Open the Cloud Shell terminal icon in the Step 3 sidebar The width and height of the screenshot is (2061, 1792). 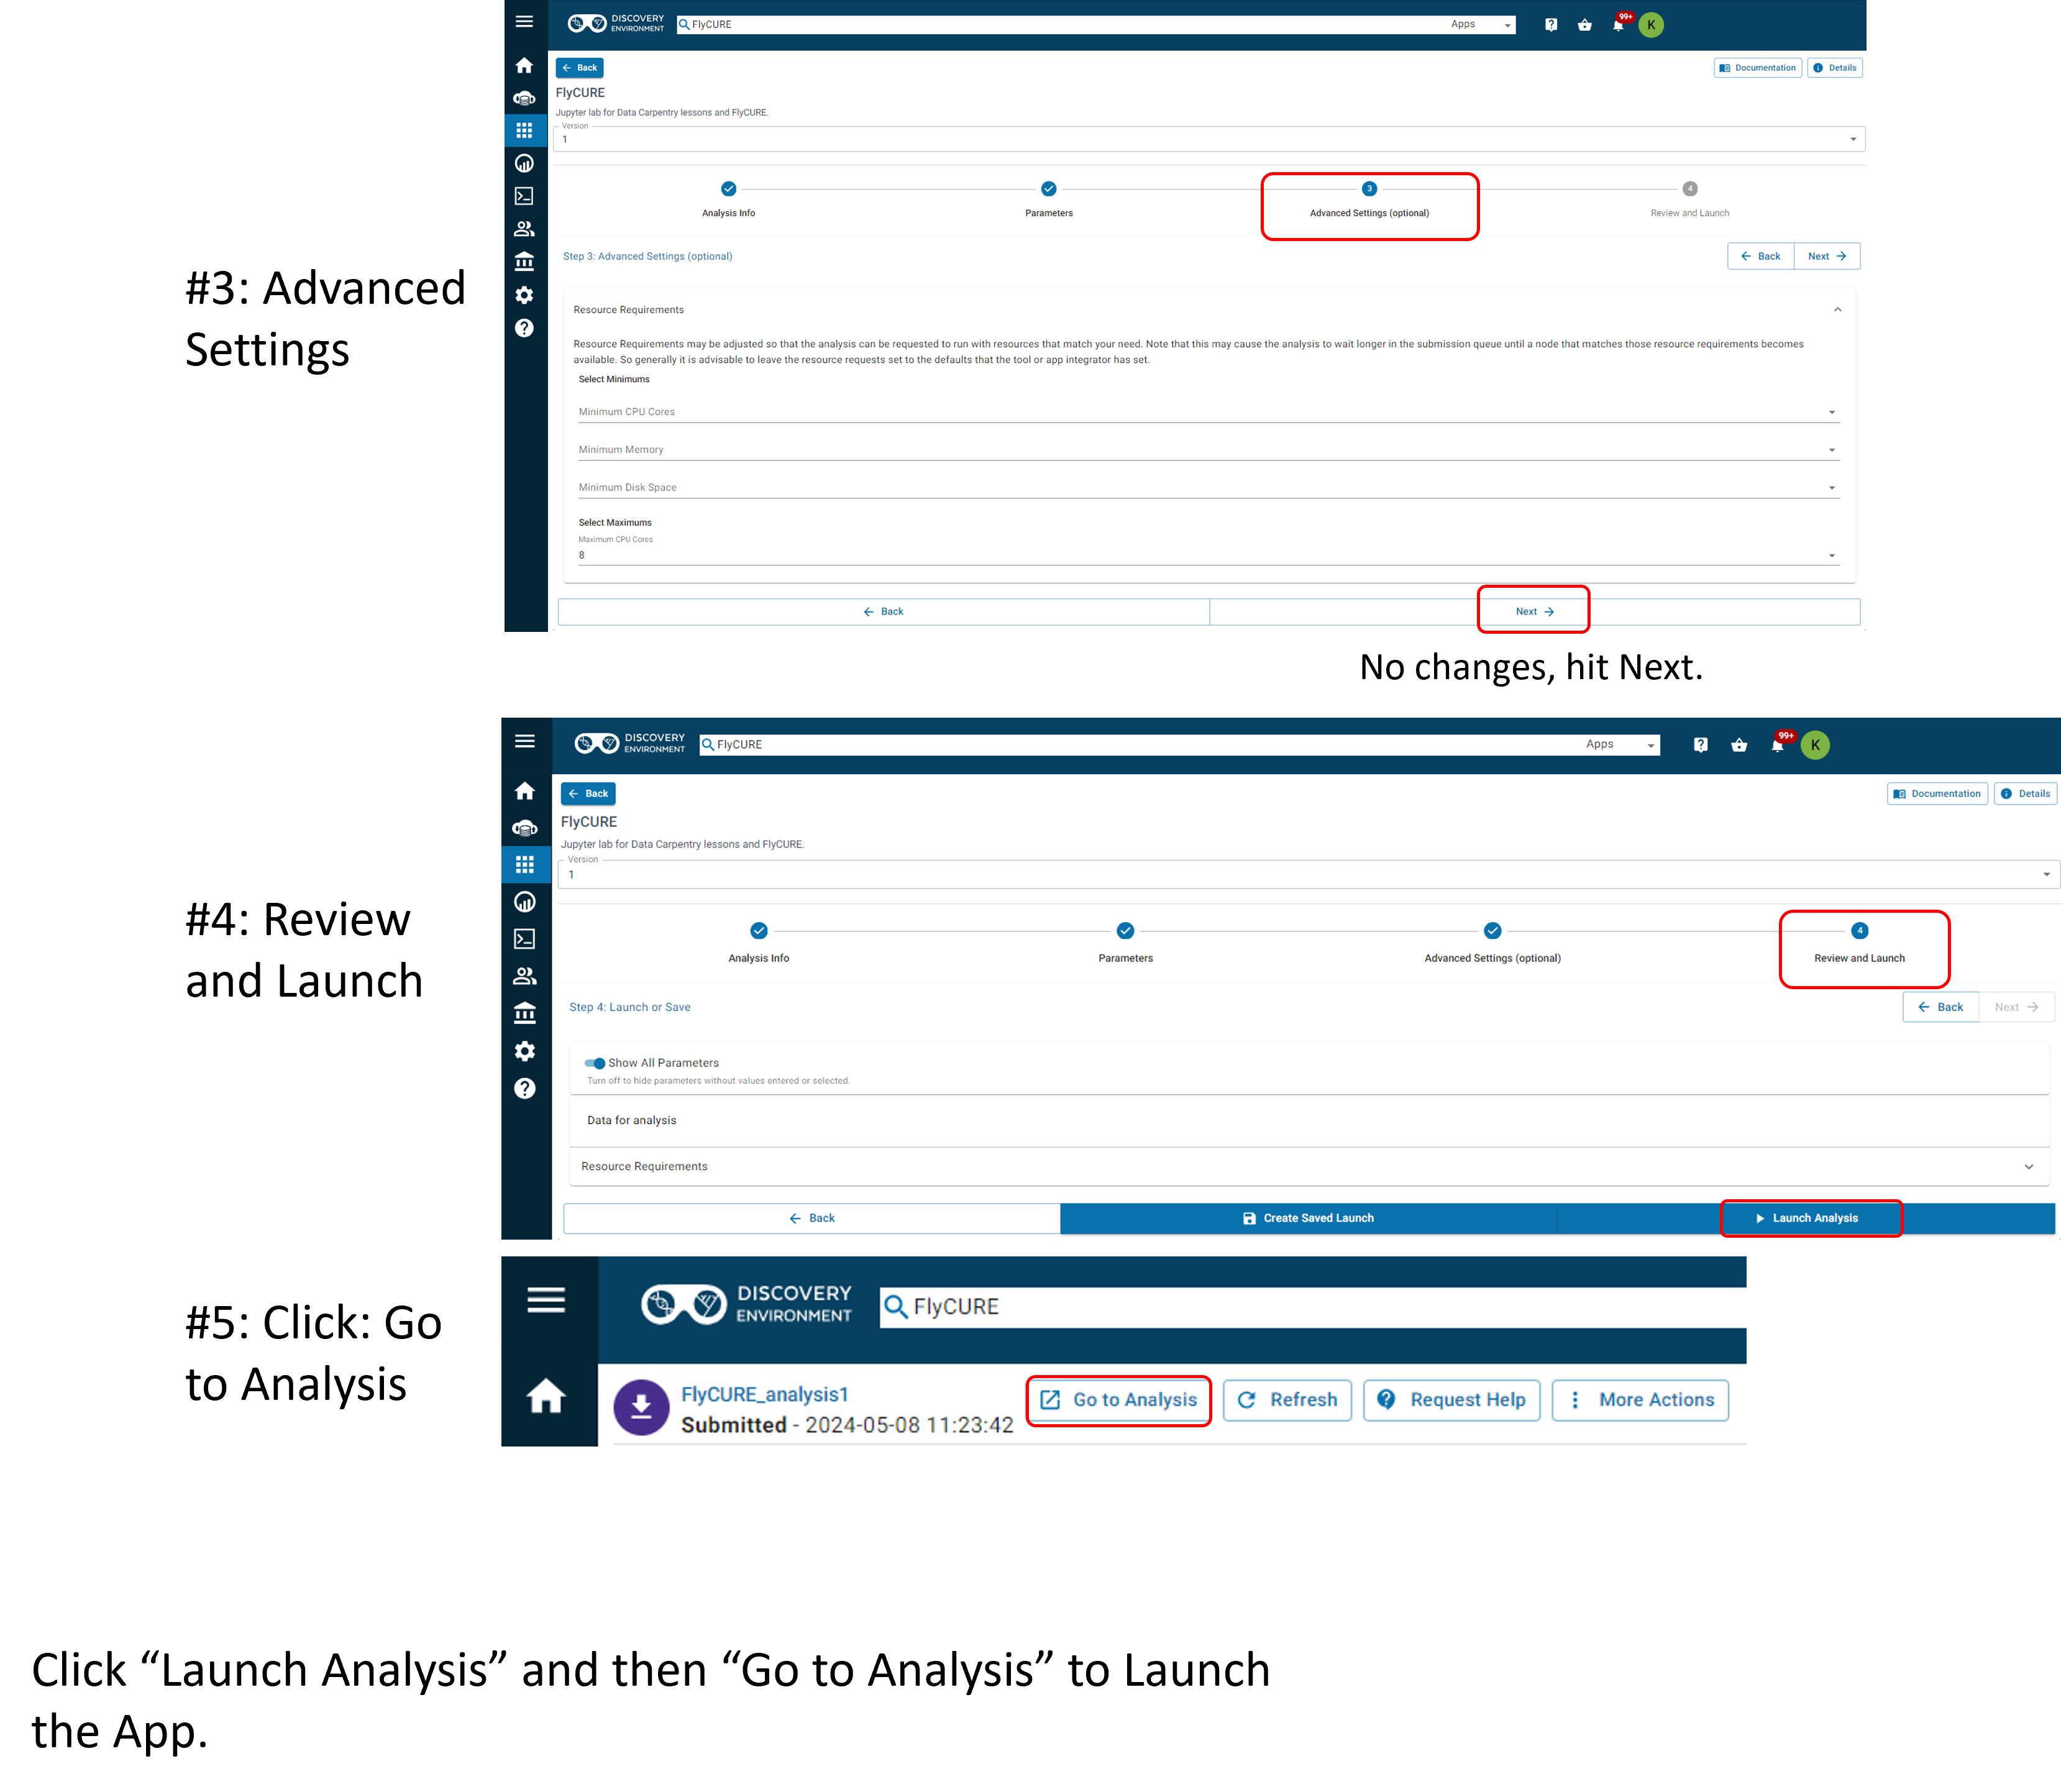pos(524,196)
